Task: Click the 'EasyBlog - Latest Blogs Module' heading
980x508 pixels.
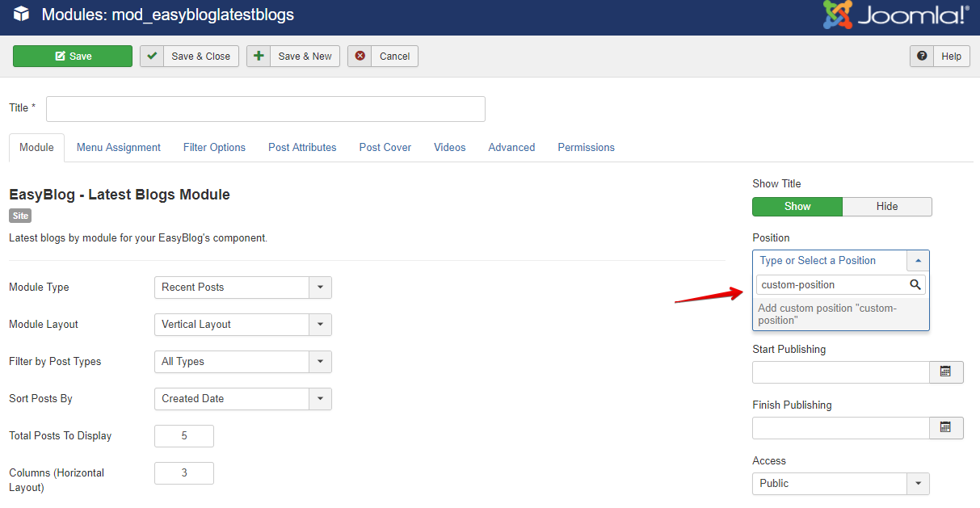Action: [120, 195]
